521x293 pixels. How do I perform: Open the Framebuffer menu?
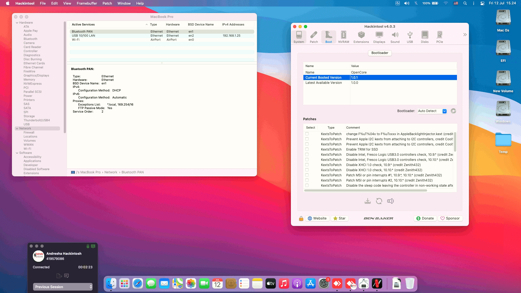[x=87, y=3]
